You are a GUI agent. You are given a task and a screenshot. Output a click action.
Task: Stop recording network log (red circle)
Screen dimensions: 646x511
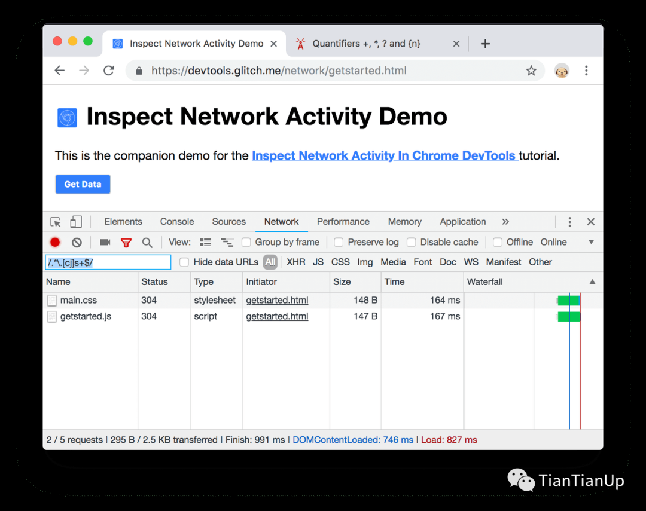[x=55, y=242]
